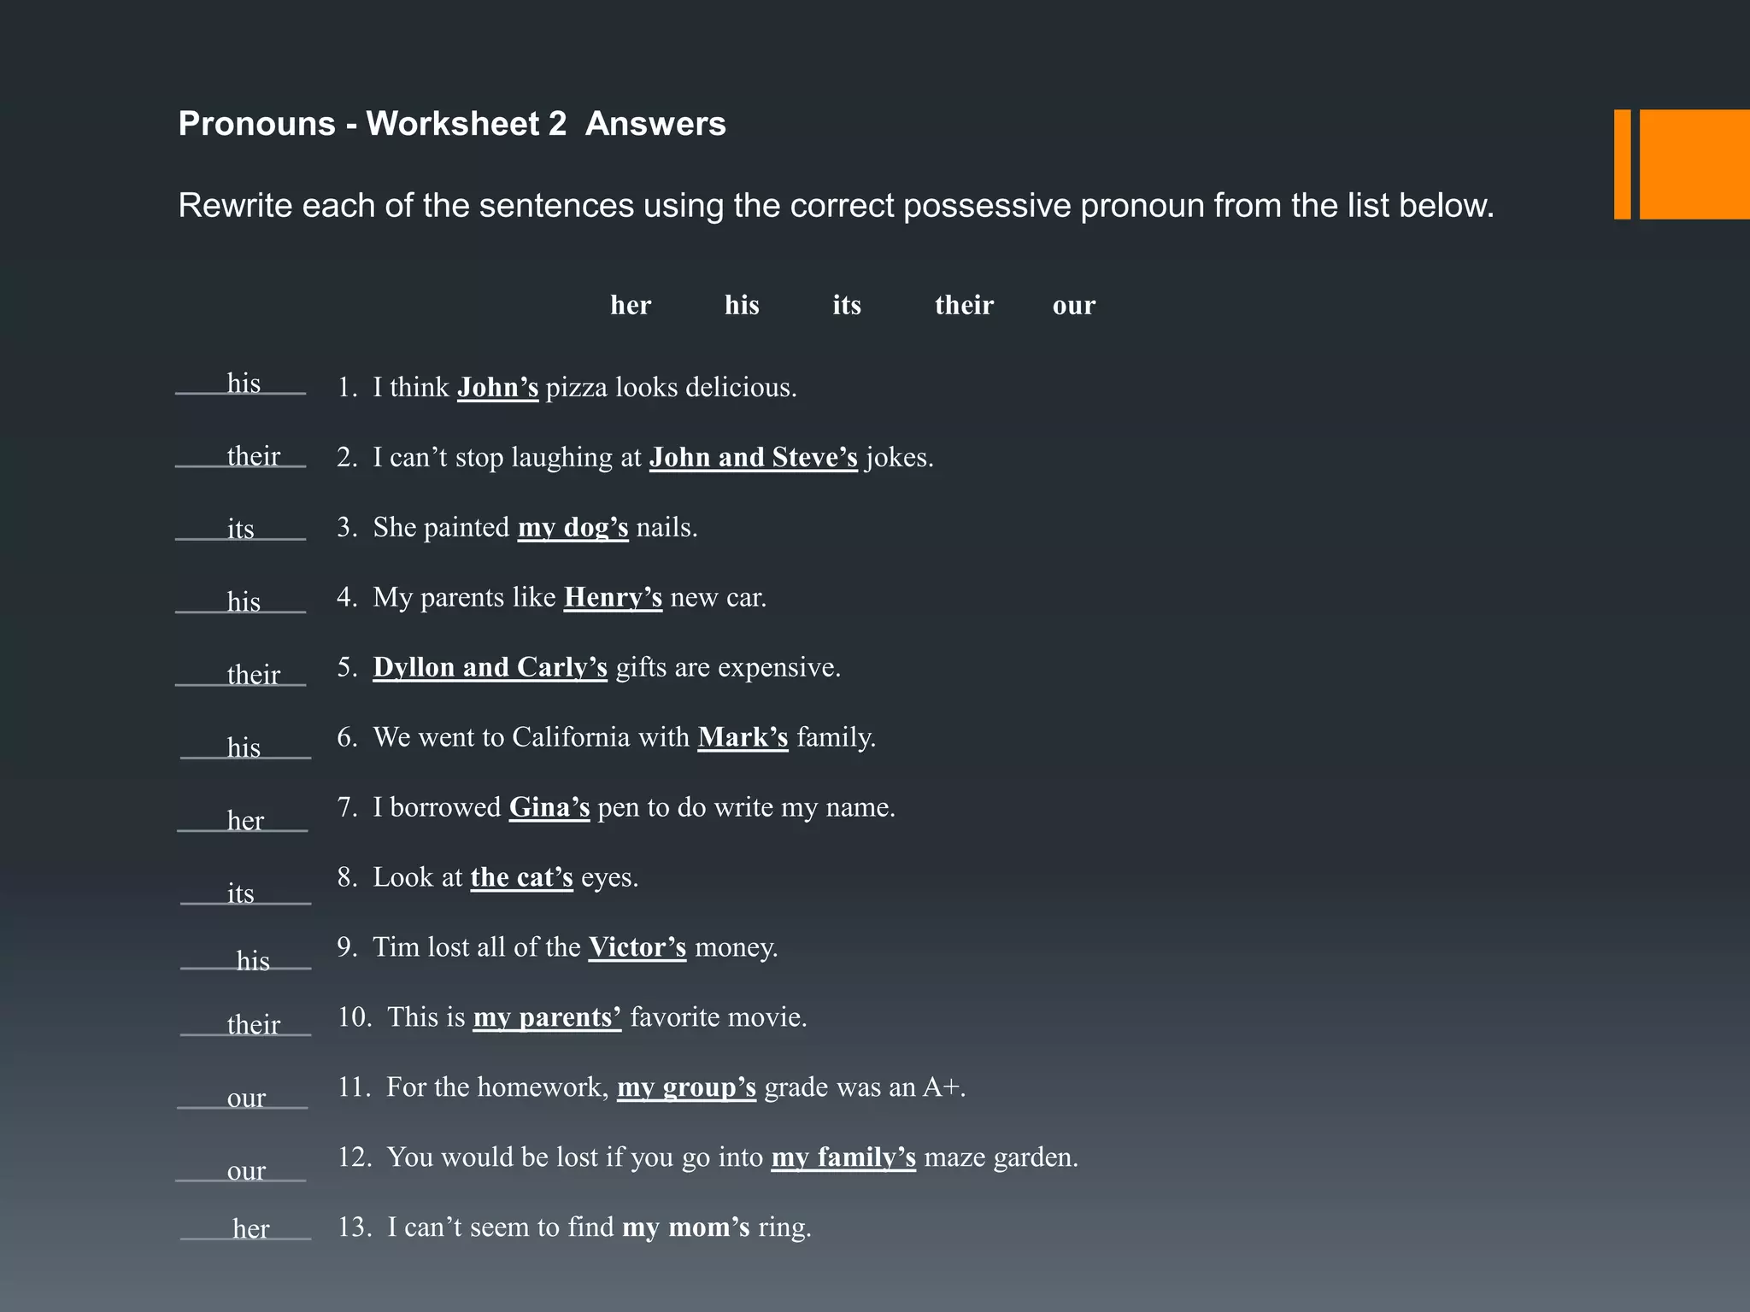Click the underlined 'my family's' phrase
Screen dimensions: 1750x1312
click(x=843, y=1158)
